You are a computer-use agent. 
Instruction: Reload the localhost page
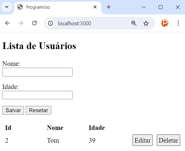(x=34, y=23)
